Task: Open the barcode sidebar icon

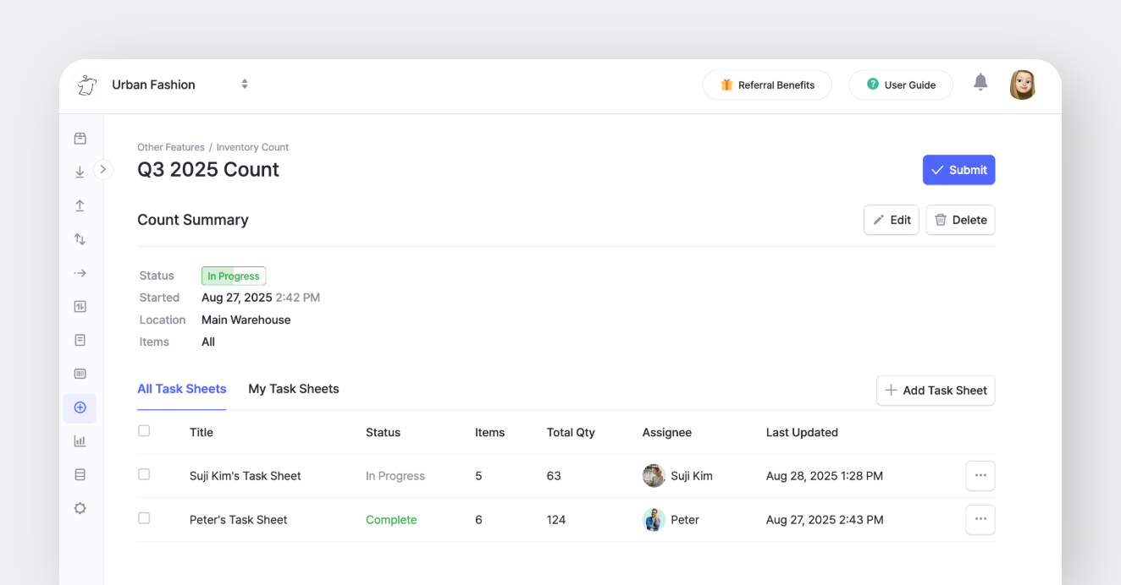Action: [80, 373]
